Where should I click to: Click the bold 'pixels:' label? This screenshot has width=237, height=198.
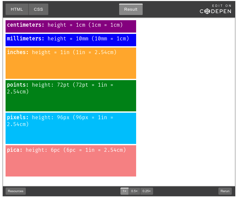click(18, 117)
